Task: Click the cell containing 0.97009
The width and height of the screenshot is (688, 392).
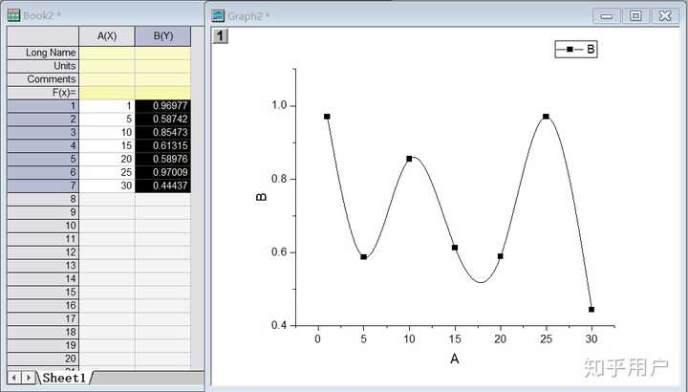Action: point(162,172)
